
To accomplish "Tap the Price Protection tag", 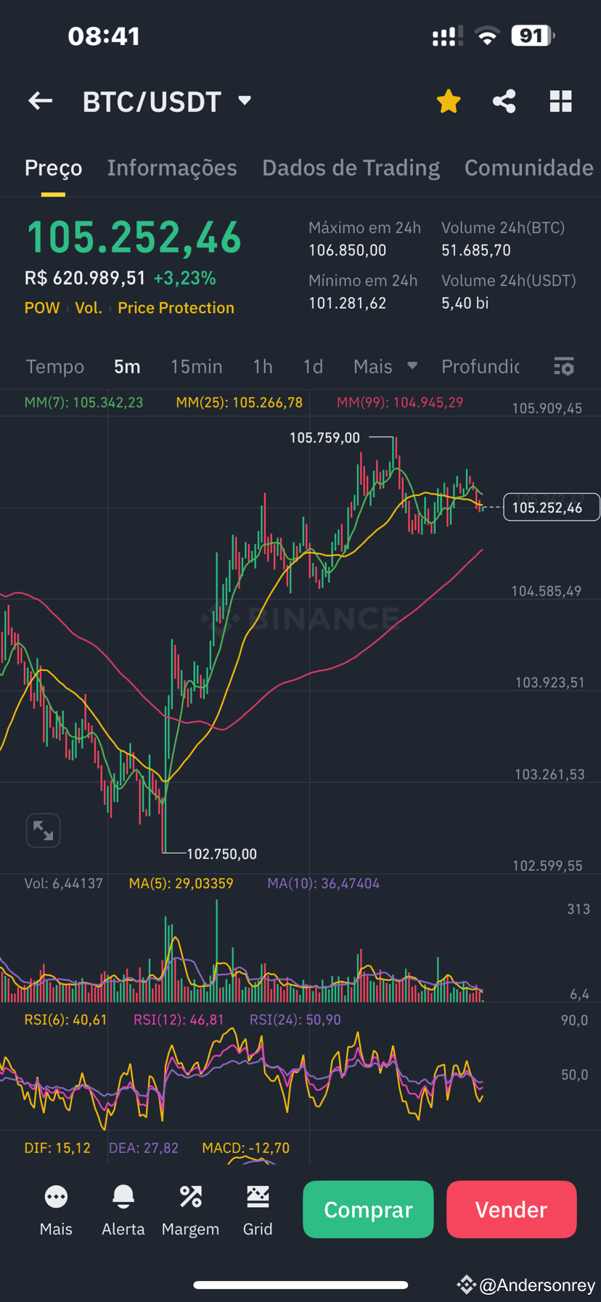I will coord(176,308).
